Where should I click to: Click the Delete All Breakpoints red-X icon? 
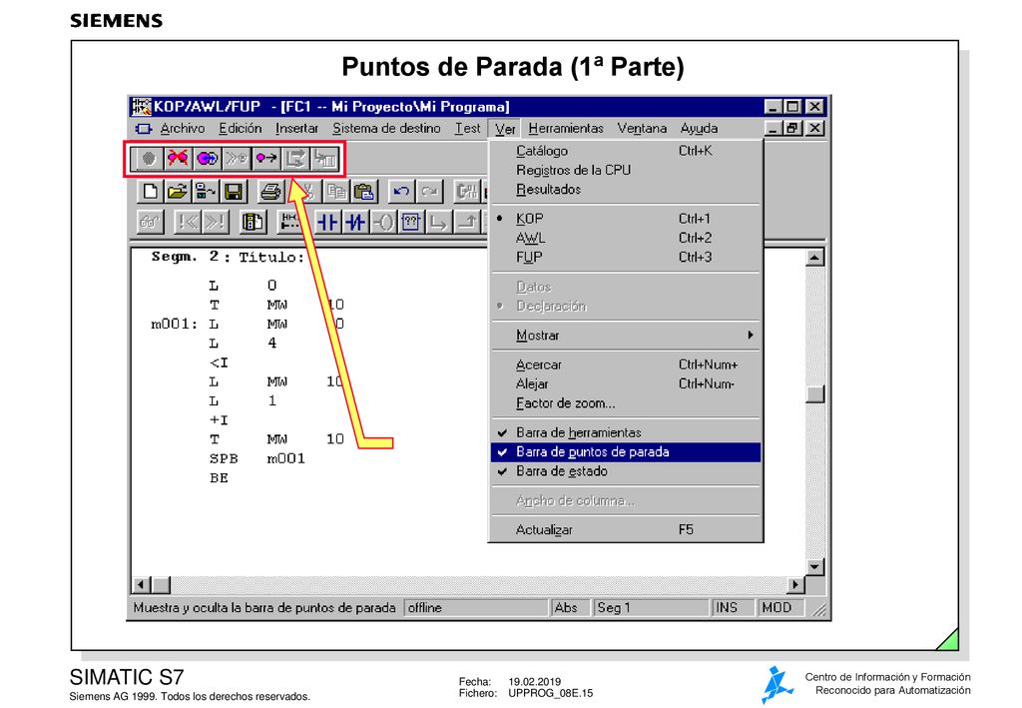click(x=178, y=159)
